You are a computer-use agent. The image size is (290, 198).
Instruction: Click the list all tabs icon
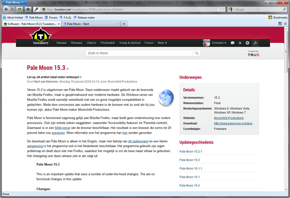point(285,24)
